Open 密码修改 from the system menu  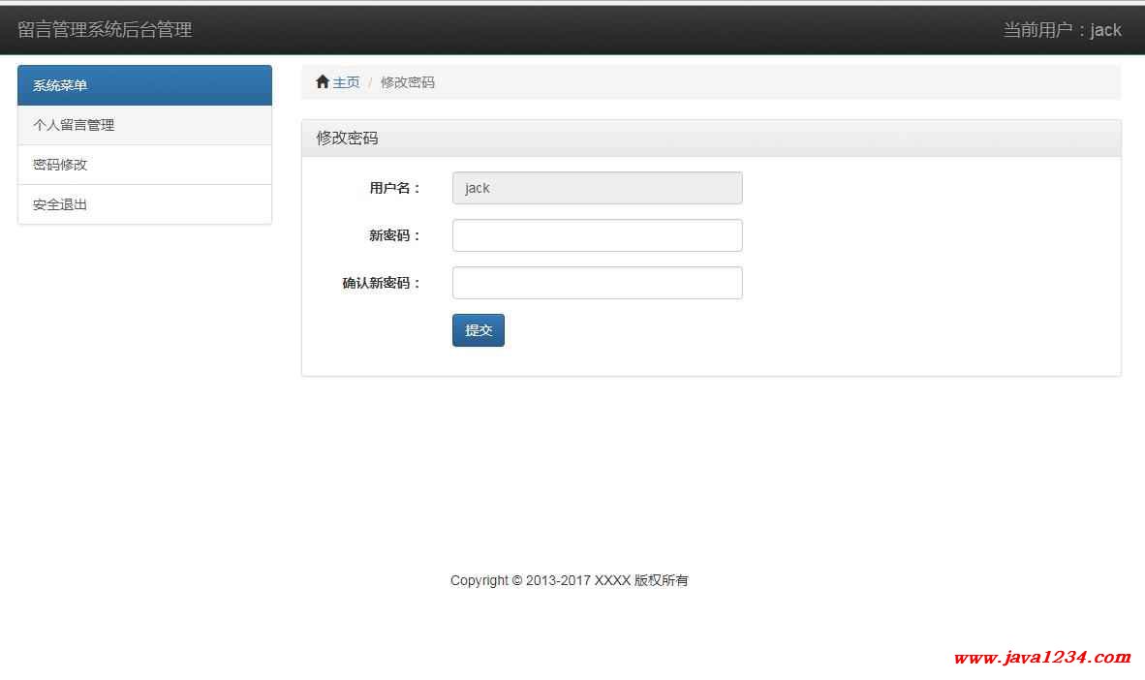60,165
